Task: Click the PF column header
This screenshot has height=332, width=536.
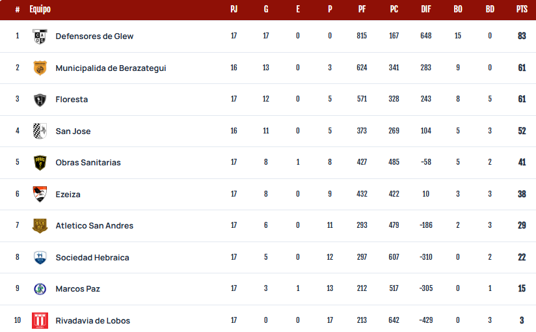Action: [x=362, y=9]
